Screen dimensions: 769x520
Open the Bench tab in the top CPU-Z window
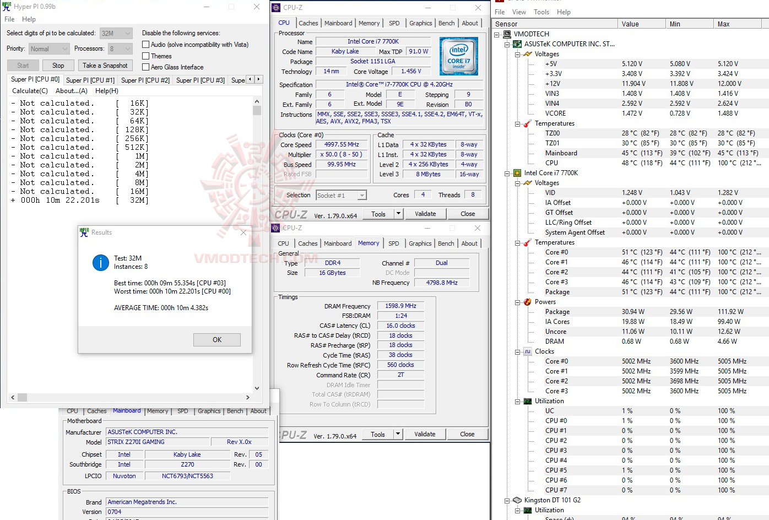(x=447, y=23)
